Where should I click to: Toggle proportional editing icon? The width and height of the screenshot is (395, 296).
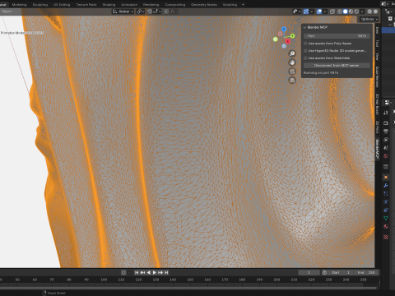166,12
